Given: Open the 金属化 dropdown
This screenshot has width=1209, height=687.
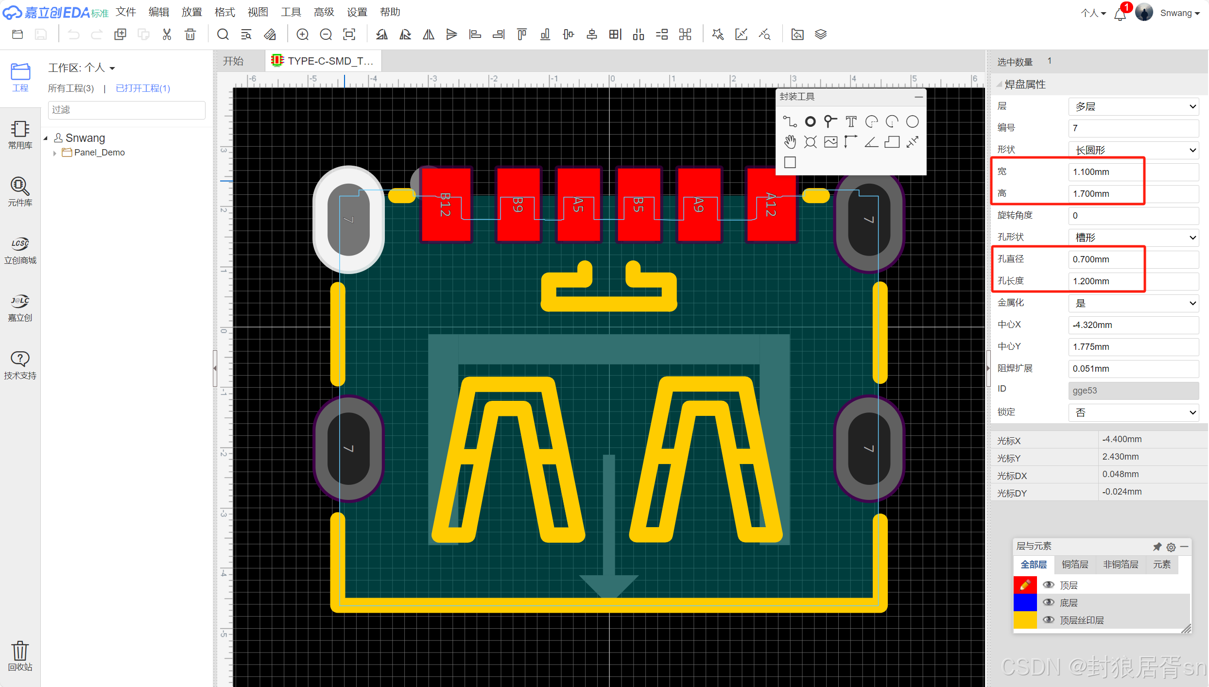Looking at the screenshot, I should click(x=1133, y=303).
